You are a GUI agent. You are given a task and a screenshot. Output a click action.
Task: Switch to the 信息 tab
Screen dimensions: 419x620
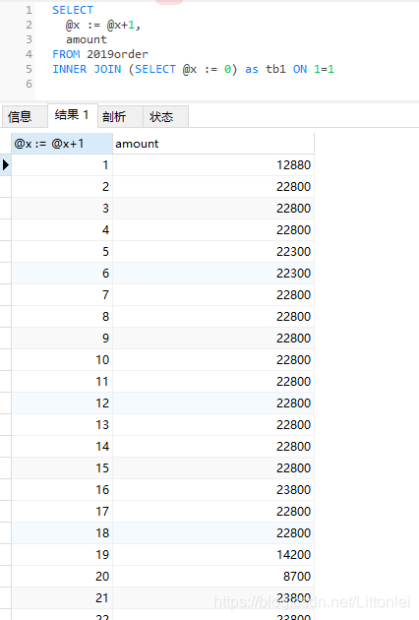point(25,117)
